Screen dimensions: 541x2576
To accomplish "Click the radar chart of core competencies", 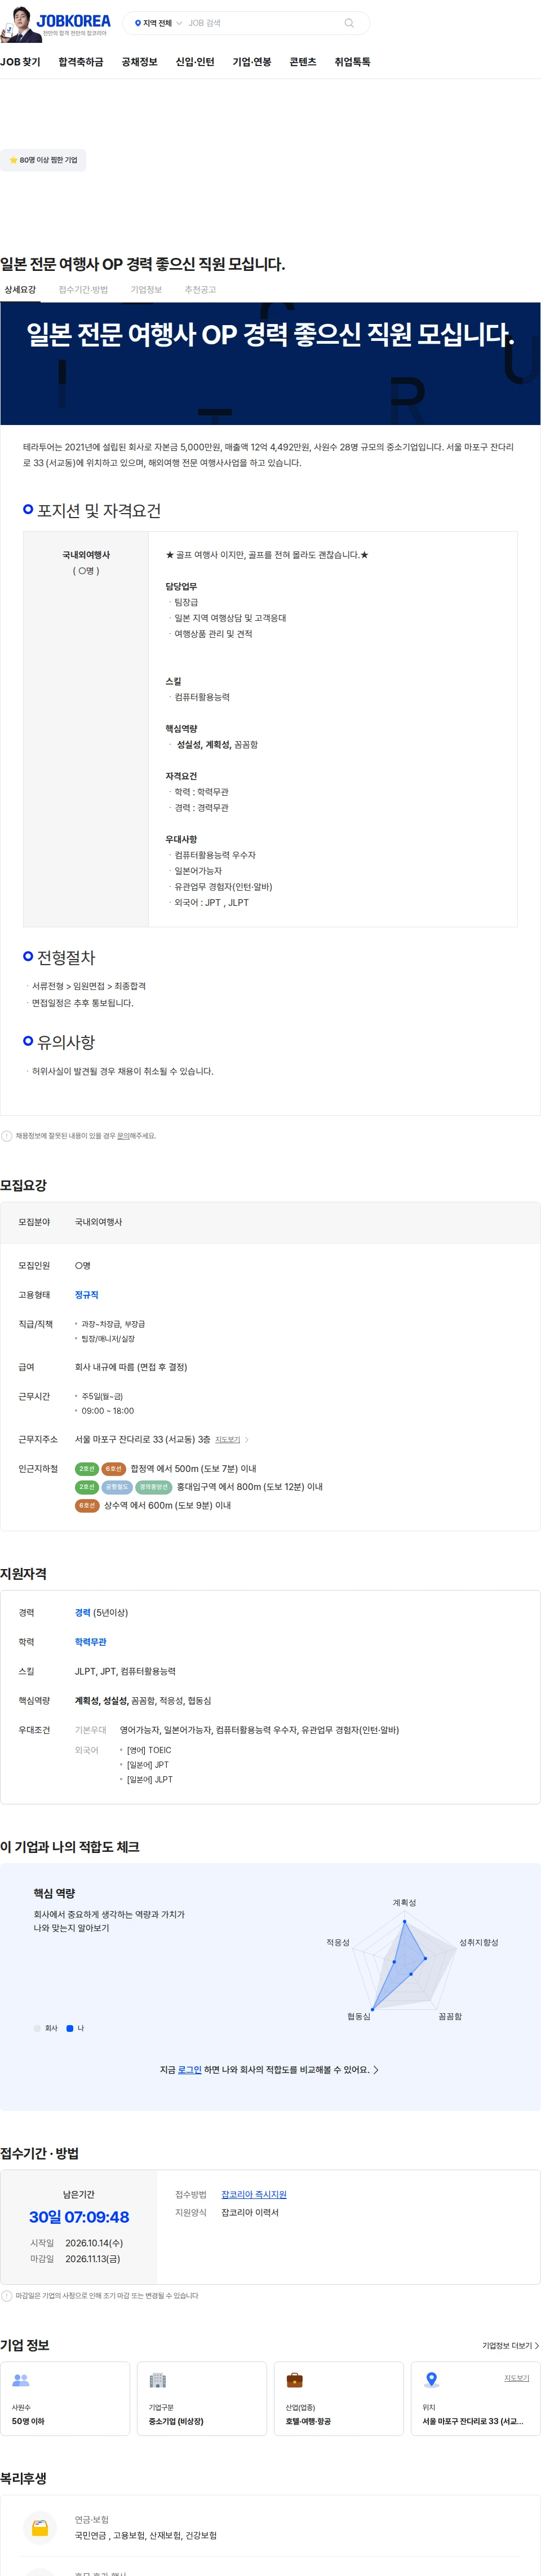I will [404, 1961].
